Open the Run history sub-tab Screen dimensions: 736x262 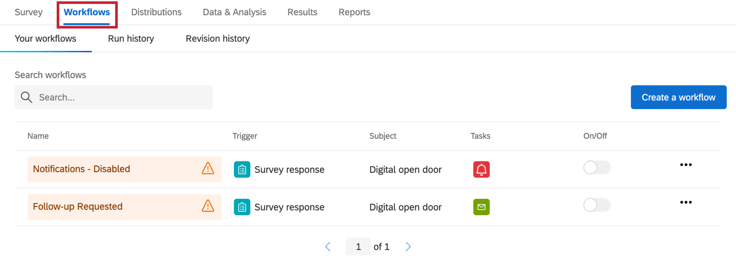coord(131,38)
